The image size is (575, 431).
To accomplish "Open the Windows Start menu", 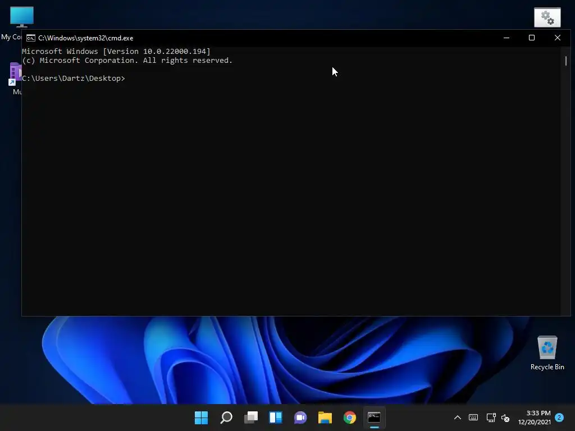I will pos(201,418).
